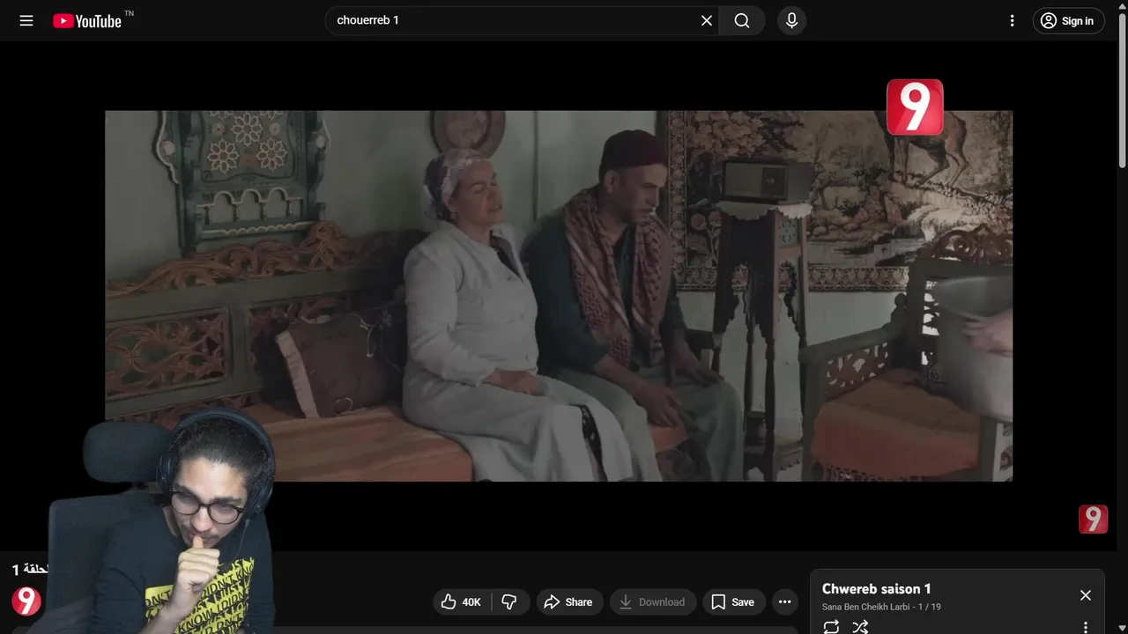The width and height of the screenshot is (1128, 634).
Task: Click the video player to pause playback
Action: pyautogui.click(x=559, y=296)
